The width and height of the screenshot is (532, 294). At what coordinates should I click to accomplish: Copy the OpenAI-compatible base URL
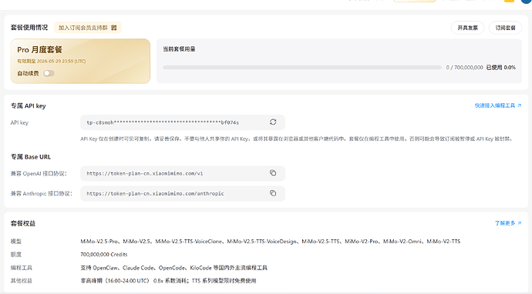273,172
